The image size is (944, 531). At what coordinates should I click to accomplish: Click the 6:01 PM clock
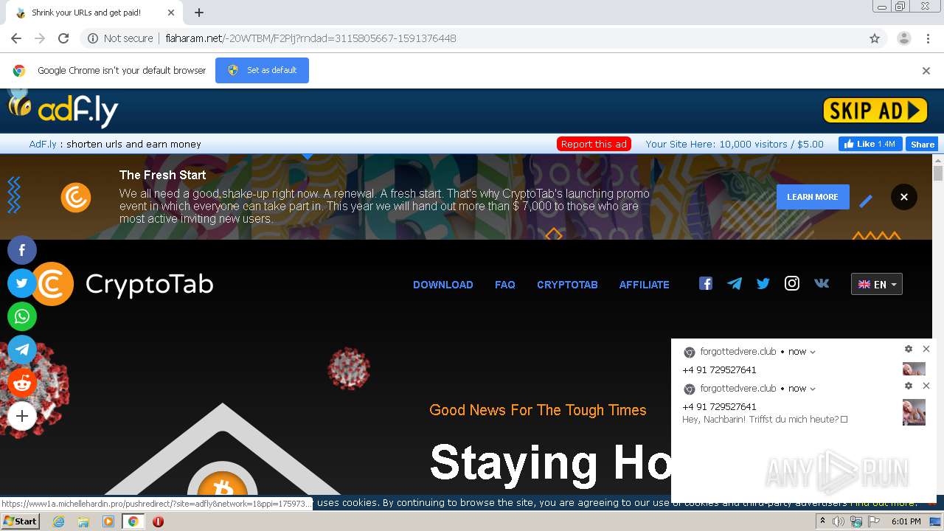pos(906,521)
